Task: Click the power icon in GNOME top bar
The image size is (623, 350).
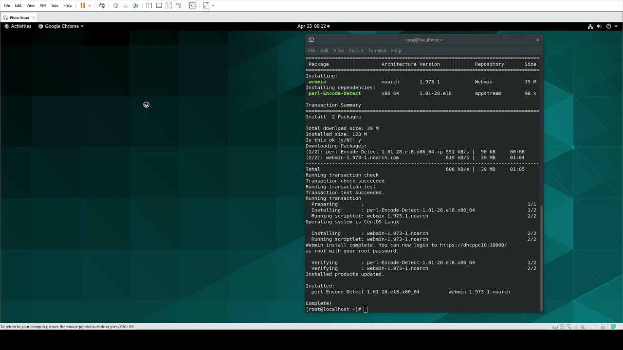Action: (608, 26)
